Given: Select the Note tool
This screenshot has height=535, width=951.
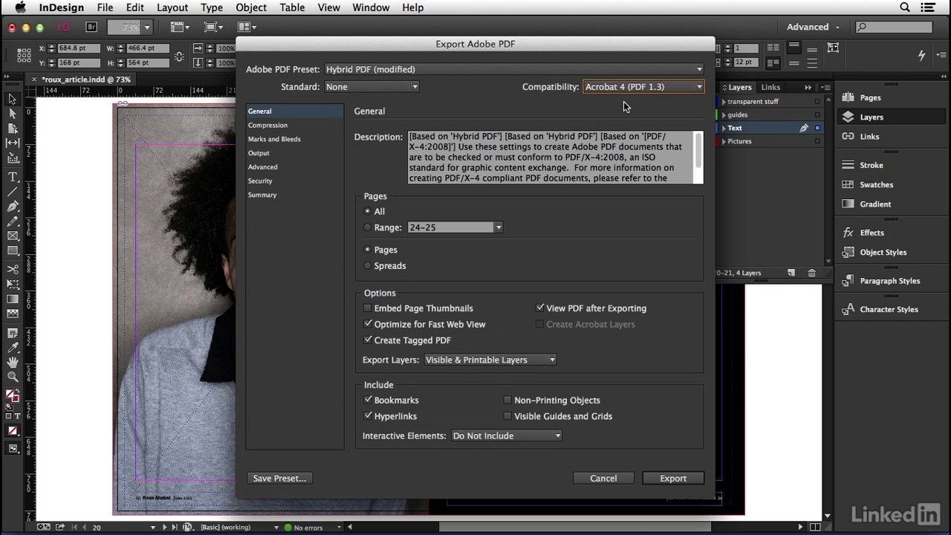Looking at the screenshot, I should pos(13,332).
